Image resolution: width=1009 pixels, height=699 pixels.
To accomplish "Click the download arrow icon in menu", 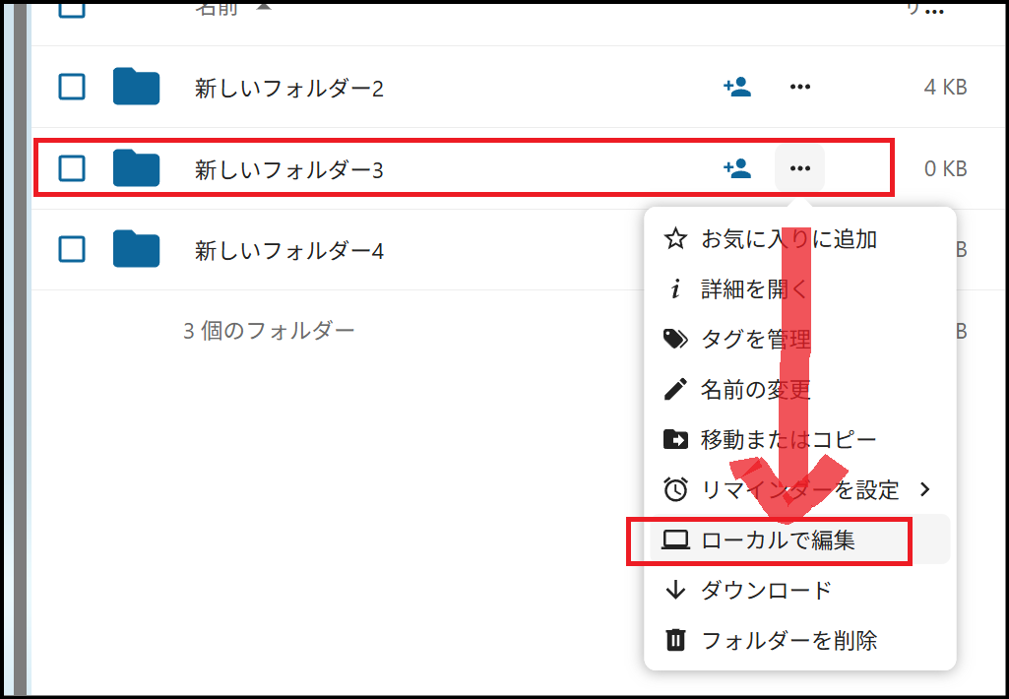I will (x=675, y=591).
